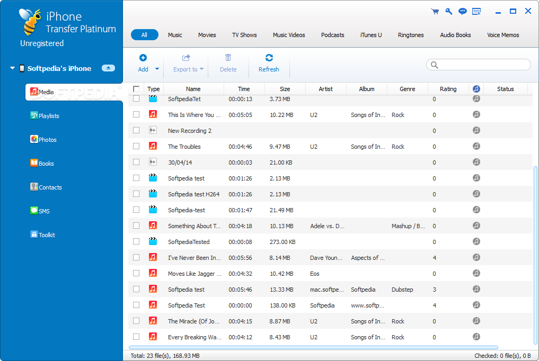Click the Delete trash icon
Screen dimensions: 539x361
(228, 58)
